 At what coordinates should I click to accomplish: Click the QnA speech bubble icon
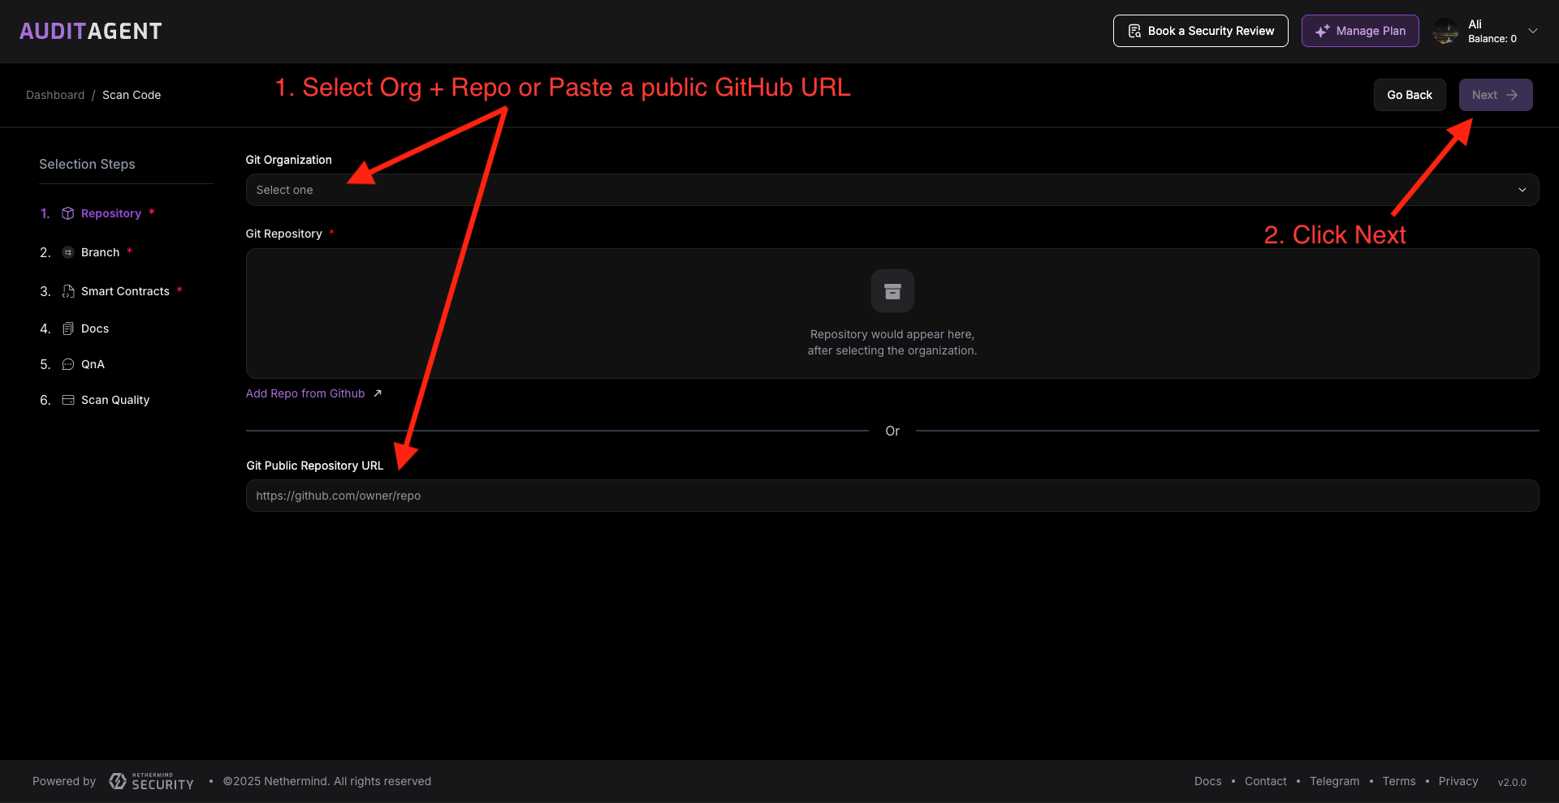(x=68, y=363)
